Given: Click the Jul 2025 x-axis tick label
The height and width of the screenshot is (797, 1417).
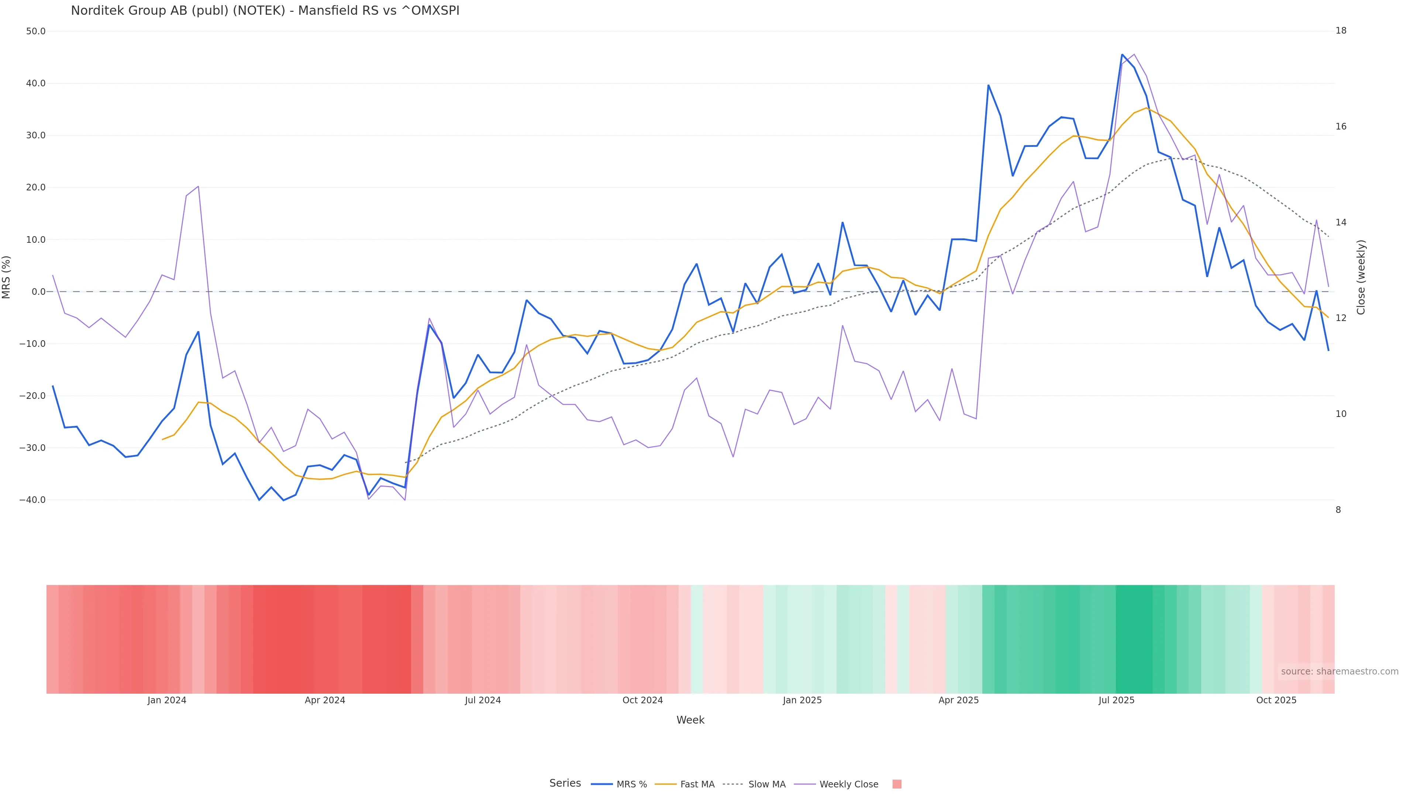Looking at the screenshot, I should click(x=1116, y=700).
